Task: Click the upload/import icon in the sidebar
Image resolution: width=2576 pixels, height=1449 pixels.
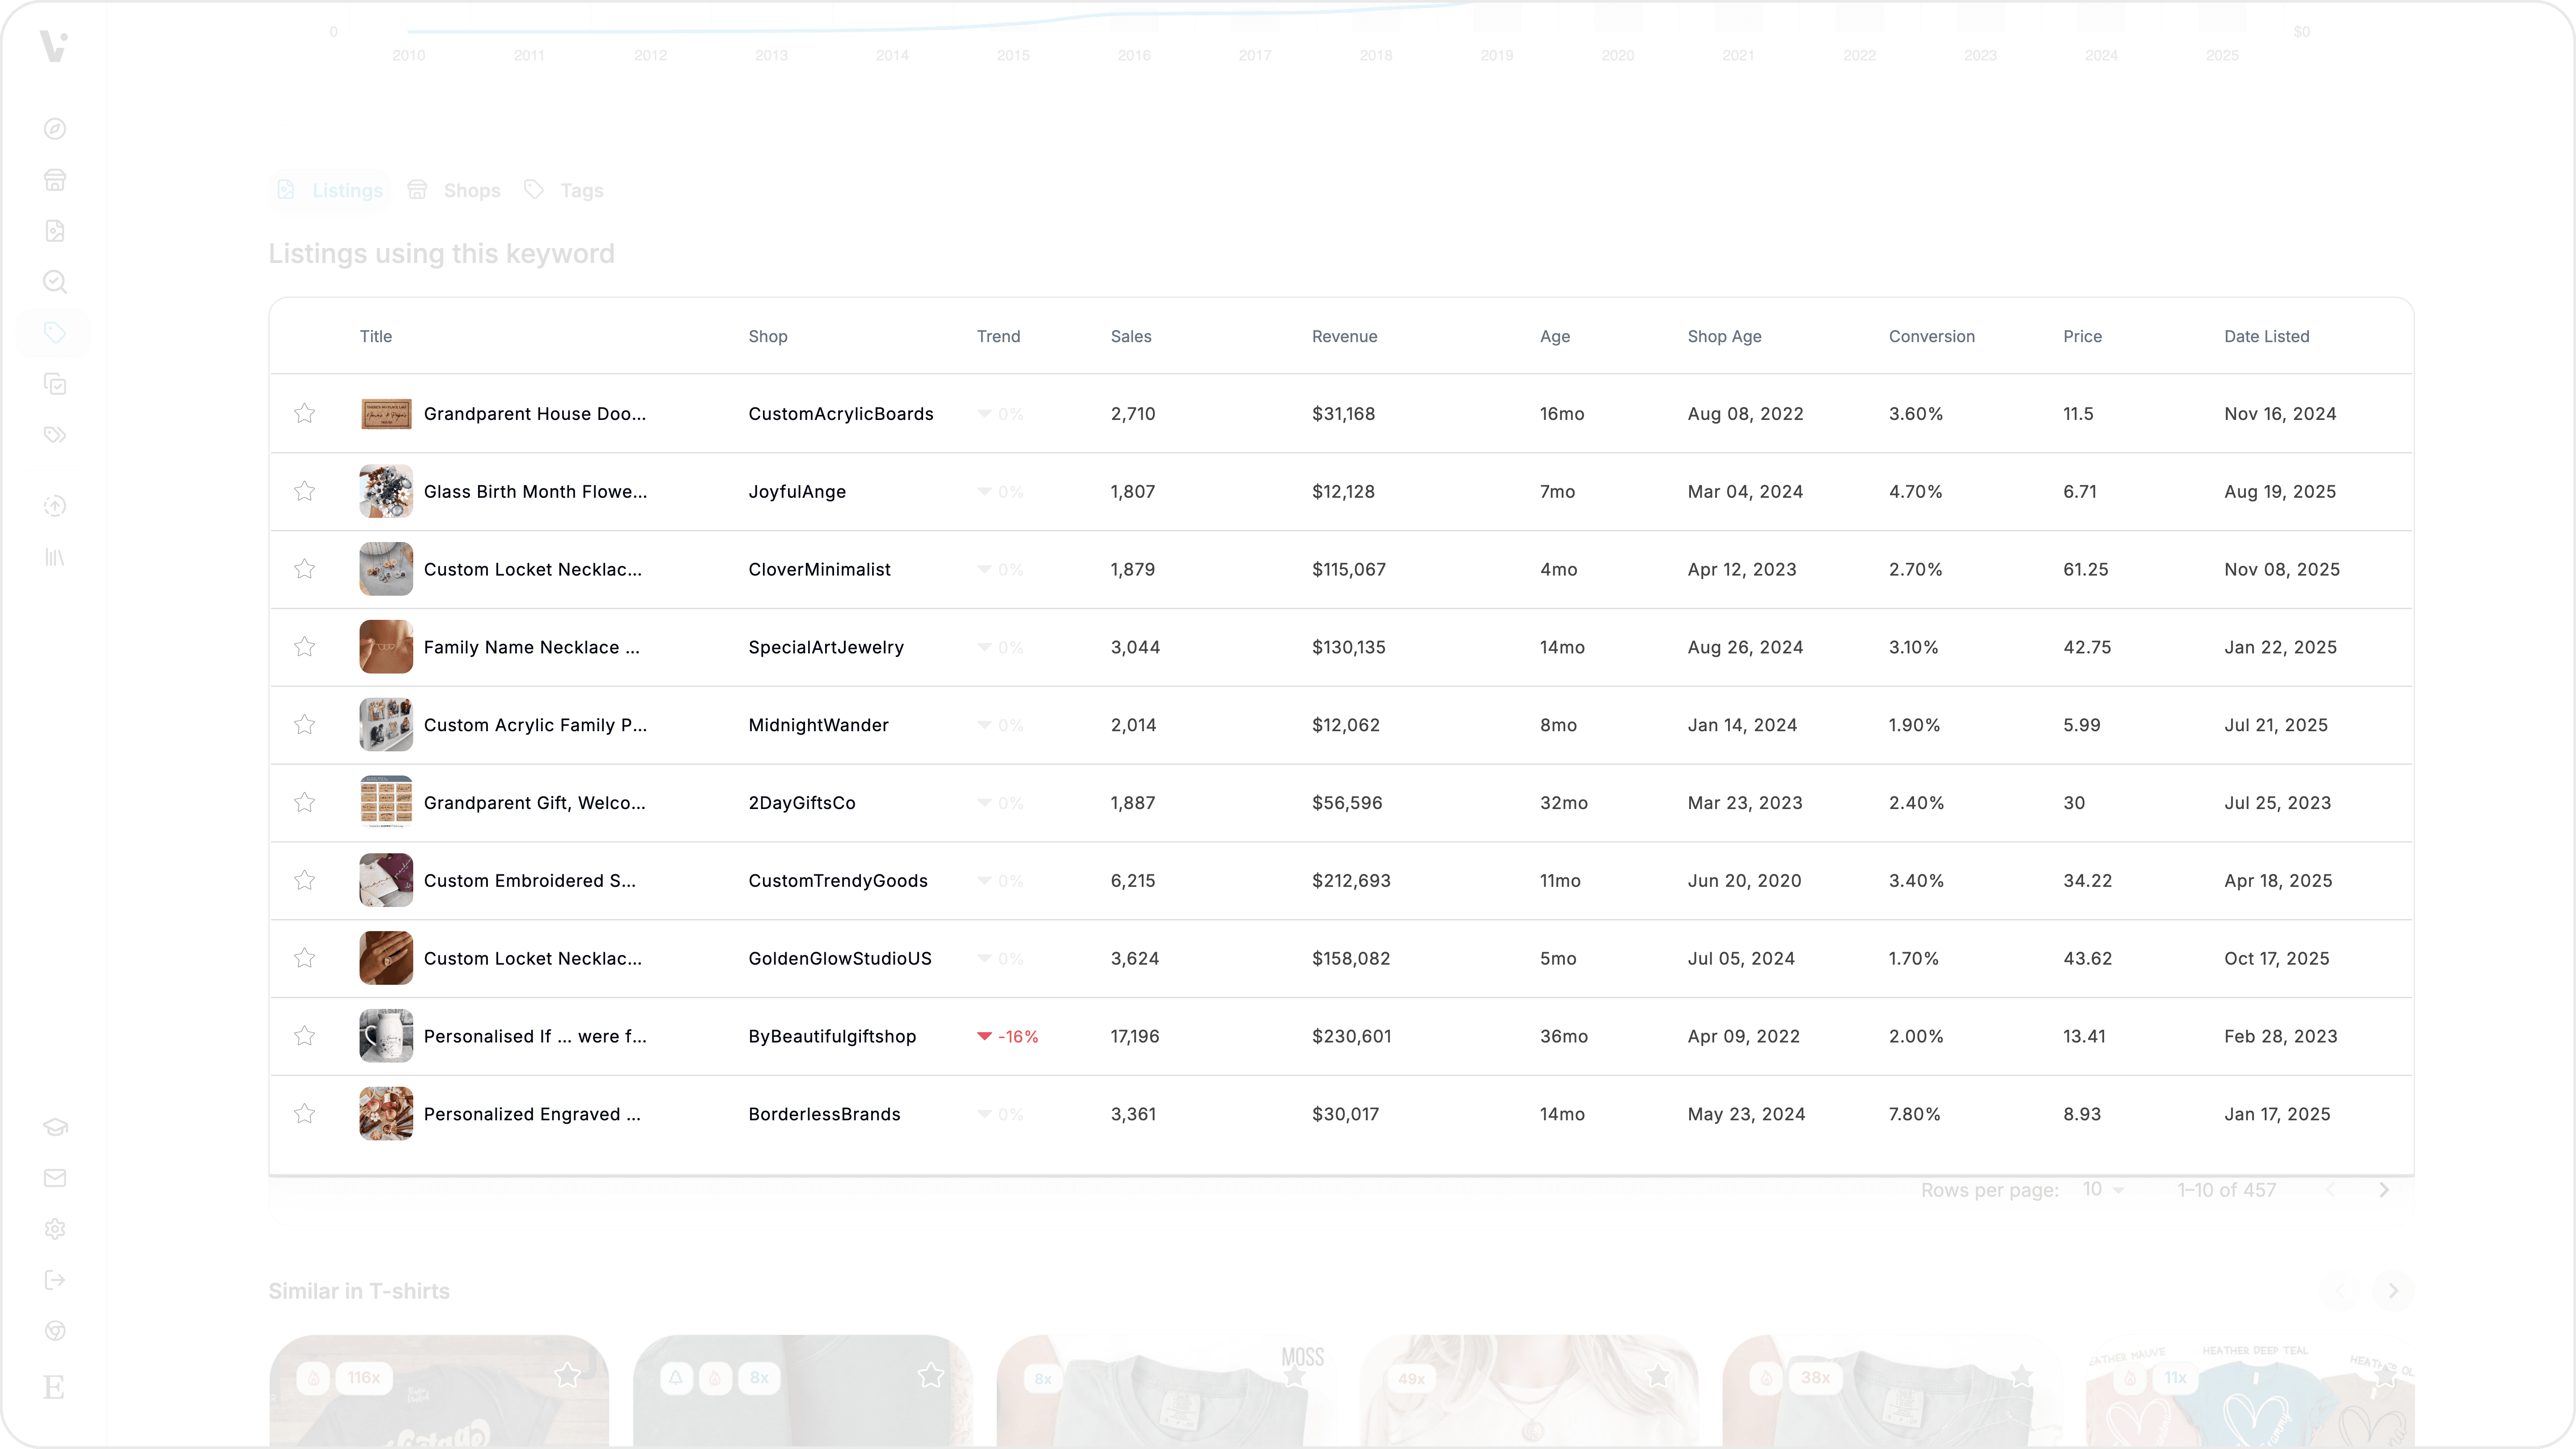Action: 55,506
